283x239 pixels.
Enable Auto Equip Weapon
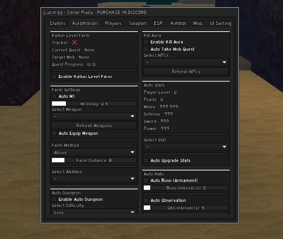point(54,133)
